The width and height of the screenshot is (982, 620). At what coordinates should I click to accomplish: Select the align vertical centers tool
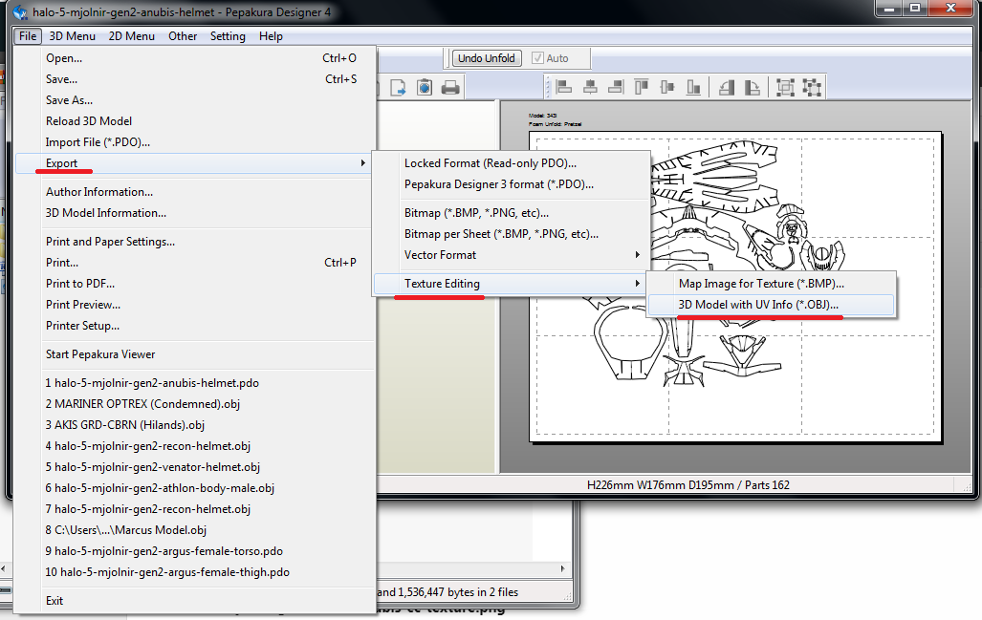(667, 88)
